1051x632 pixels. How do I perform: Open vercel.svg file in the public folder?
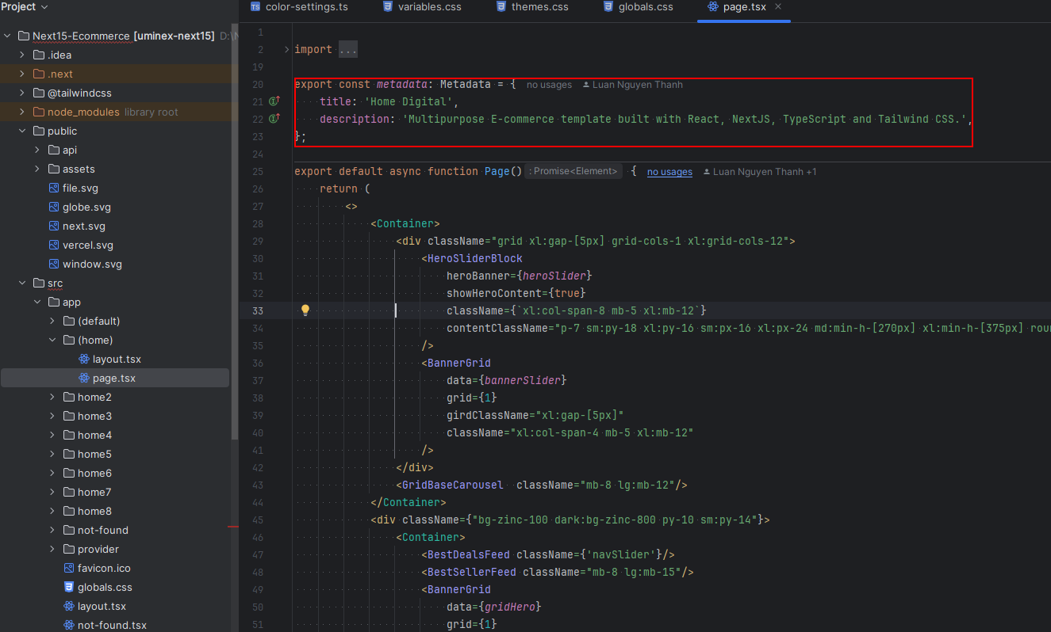[87, 245]
